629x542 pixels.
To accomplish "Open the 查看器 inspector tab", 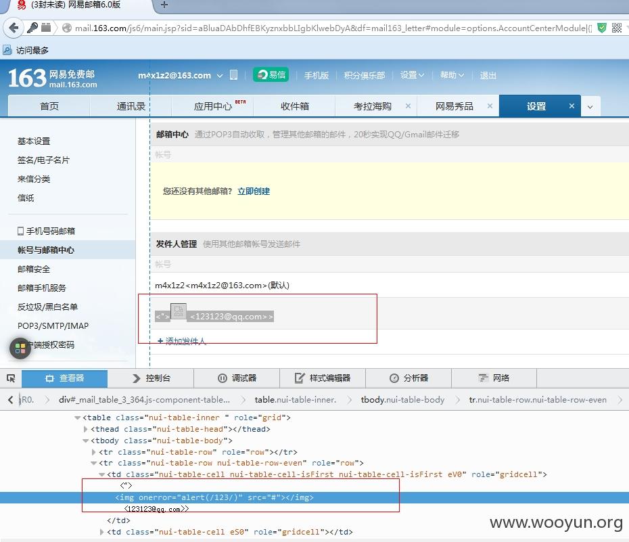I will [x=64, y=378].
